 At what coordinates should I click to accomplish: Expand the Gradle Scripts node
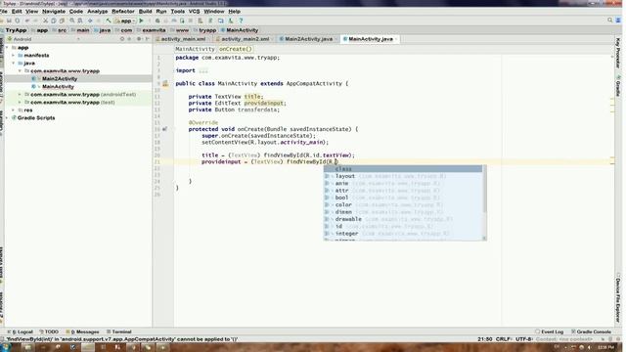coord(7,118)
